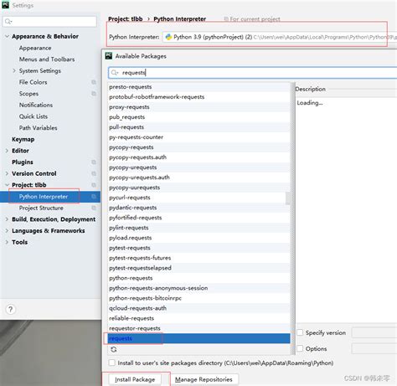
Task: Toggle Install to user's site packages directory
Action: tap(112, 363)
